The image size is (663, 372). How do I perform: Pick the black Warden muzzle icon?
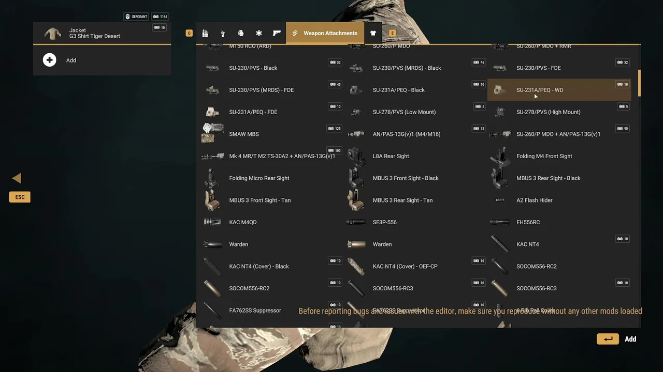point(212,244)
